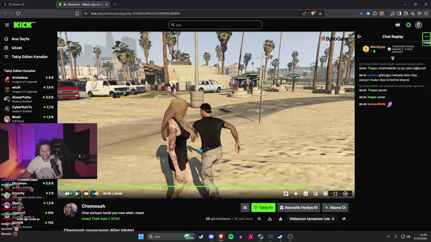Toggle the browser sidebar panel icon
This screenshot has width=431, height=242.
tap(399, 13)
